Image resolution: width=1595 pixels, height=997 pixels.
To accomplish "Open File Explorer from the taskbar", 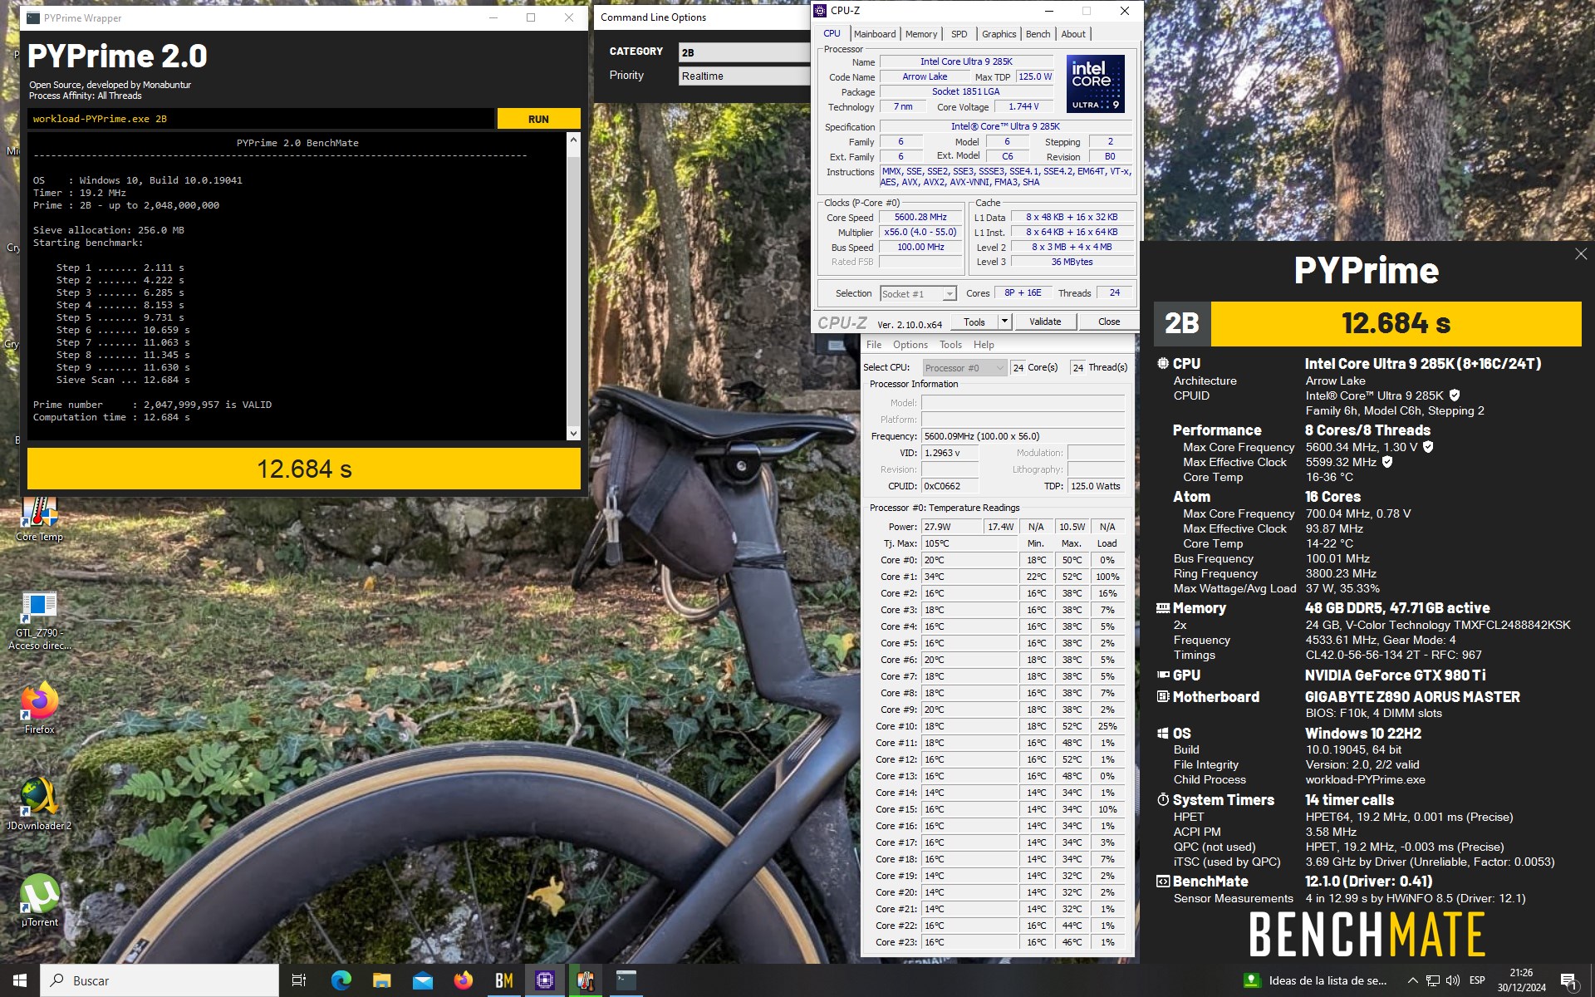I will click(381, 980).
